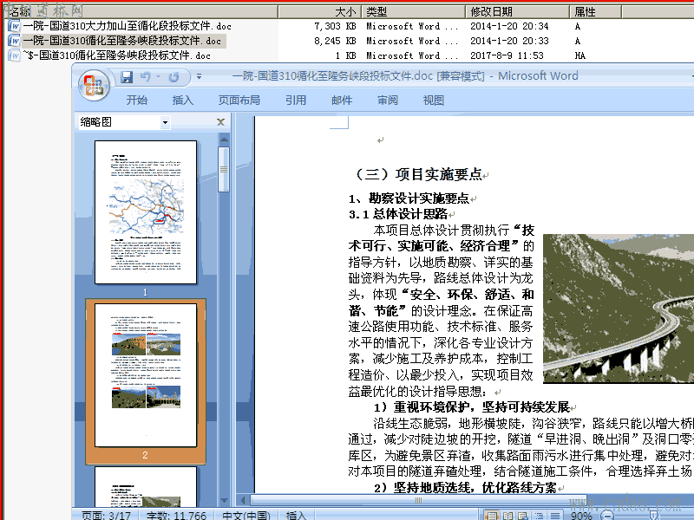
Task: Open the 页面布局 ribbon tab
Action: tap(239, 101)
